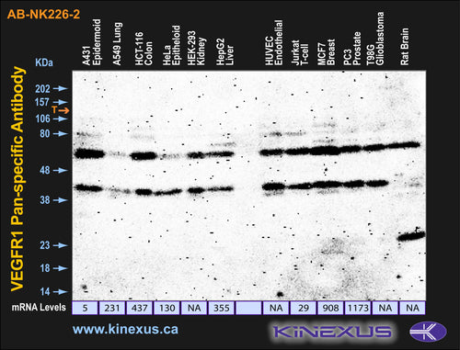
Task: Click the Rat Brain lane label
Action: (405, 47)
